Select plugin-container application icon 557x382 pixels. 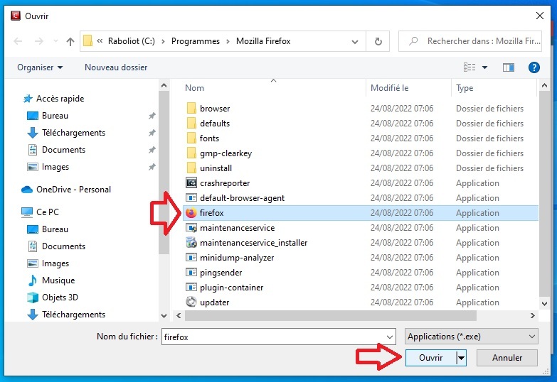191,287
